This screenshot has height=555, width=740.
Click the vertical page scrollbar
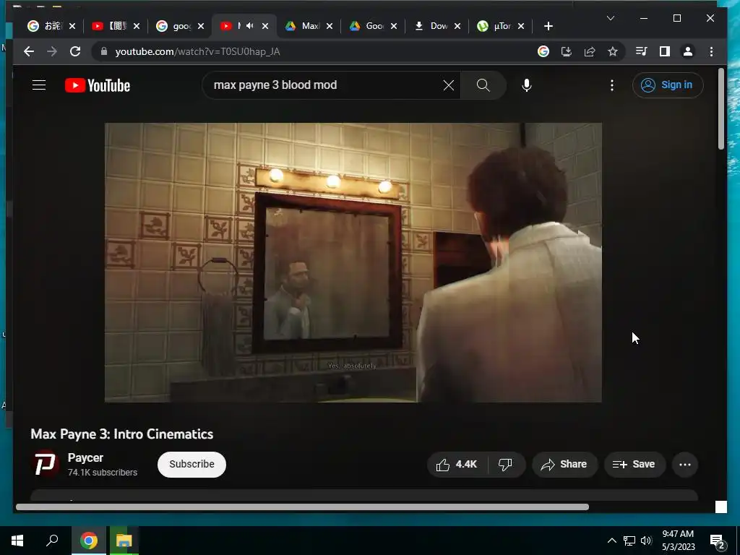pos(720,108)
